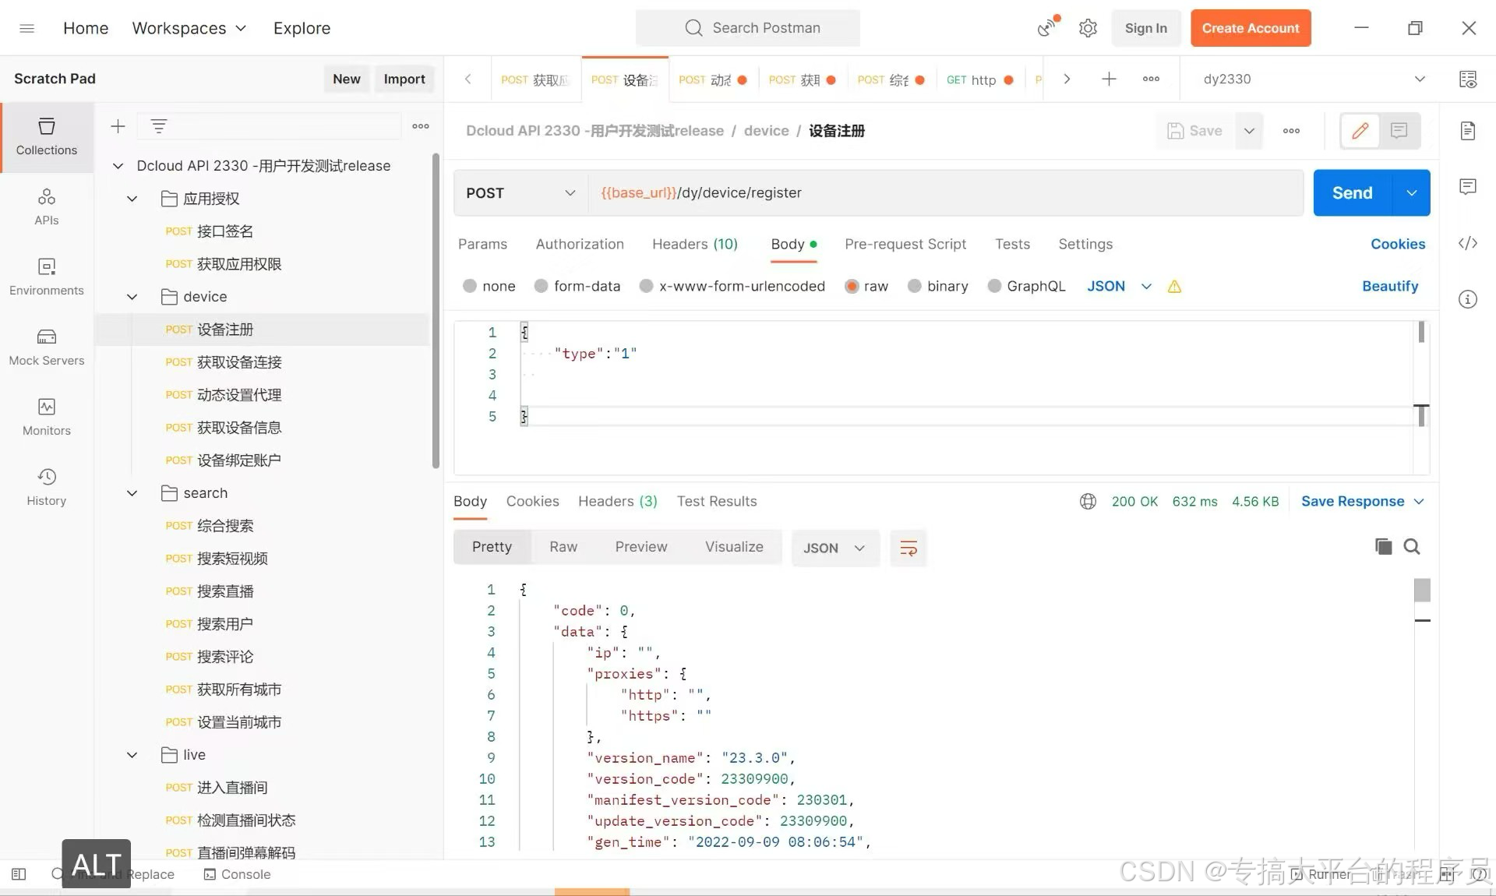The width and height of the screenshot is (1496, 896).
Task: Click the collection filter icon
Action: pyautogui.click(x=159, y=126)
